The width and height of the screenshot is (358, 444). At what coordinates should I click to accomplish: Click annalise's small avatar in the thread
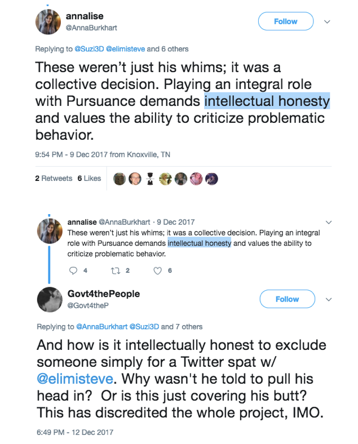(x=50, y=231)
